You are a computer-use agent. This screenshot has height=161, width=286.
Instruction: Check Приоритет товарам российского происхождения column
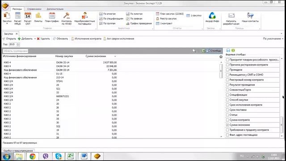[227, 59]
